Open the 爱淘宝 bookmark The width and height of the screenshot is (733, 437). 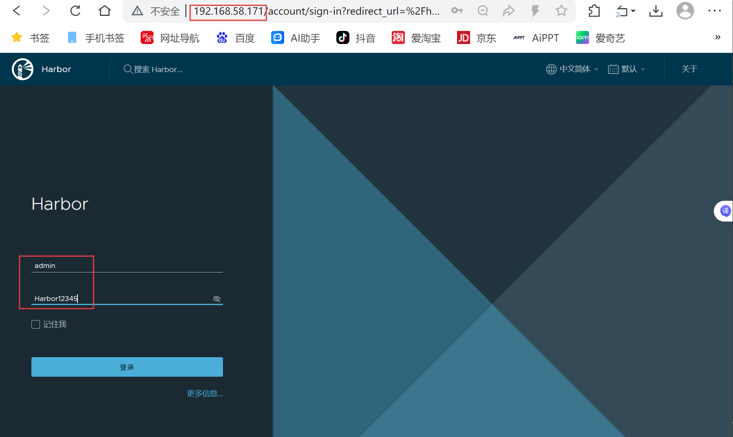tap(416, 38)
